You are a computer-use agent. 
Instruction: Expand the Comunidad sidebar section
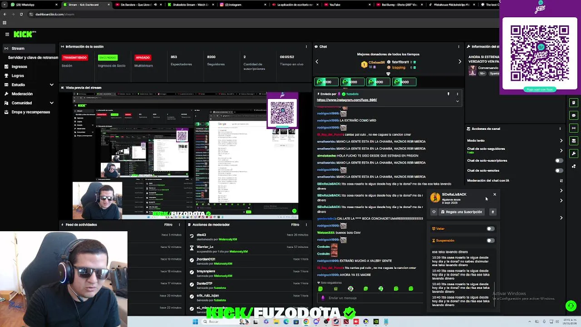(51, 103)
